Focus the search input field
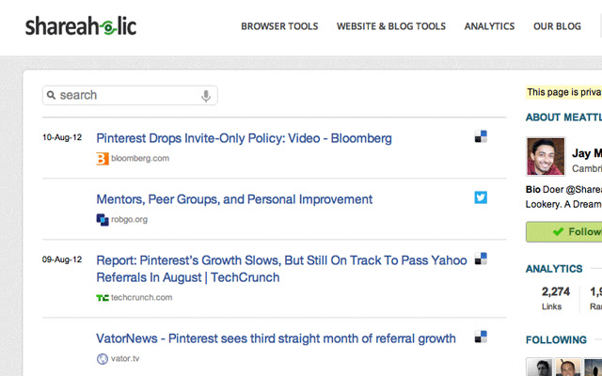The image size is (602, 376). pyautogui.click(x=127, y=96)
